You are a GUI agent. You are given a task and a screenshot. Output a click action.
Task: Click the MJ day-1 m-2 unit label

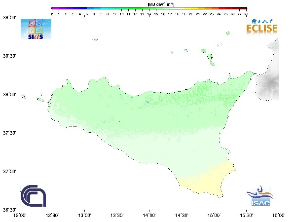[161, 4]
